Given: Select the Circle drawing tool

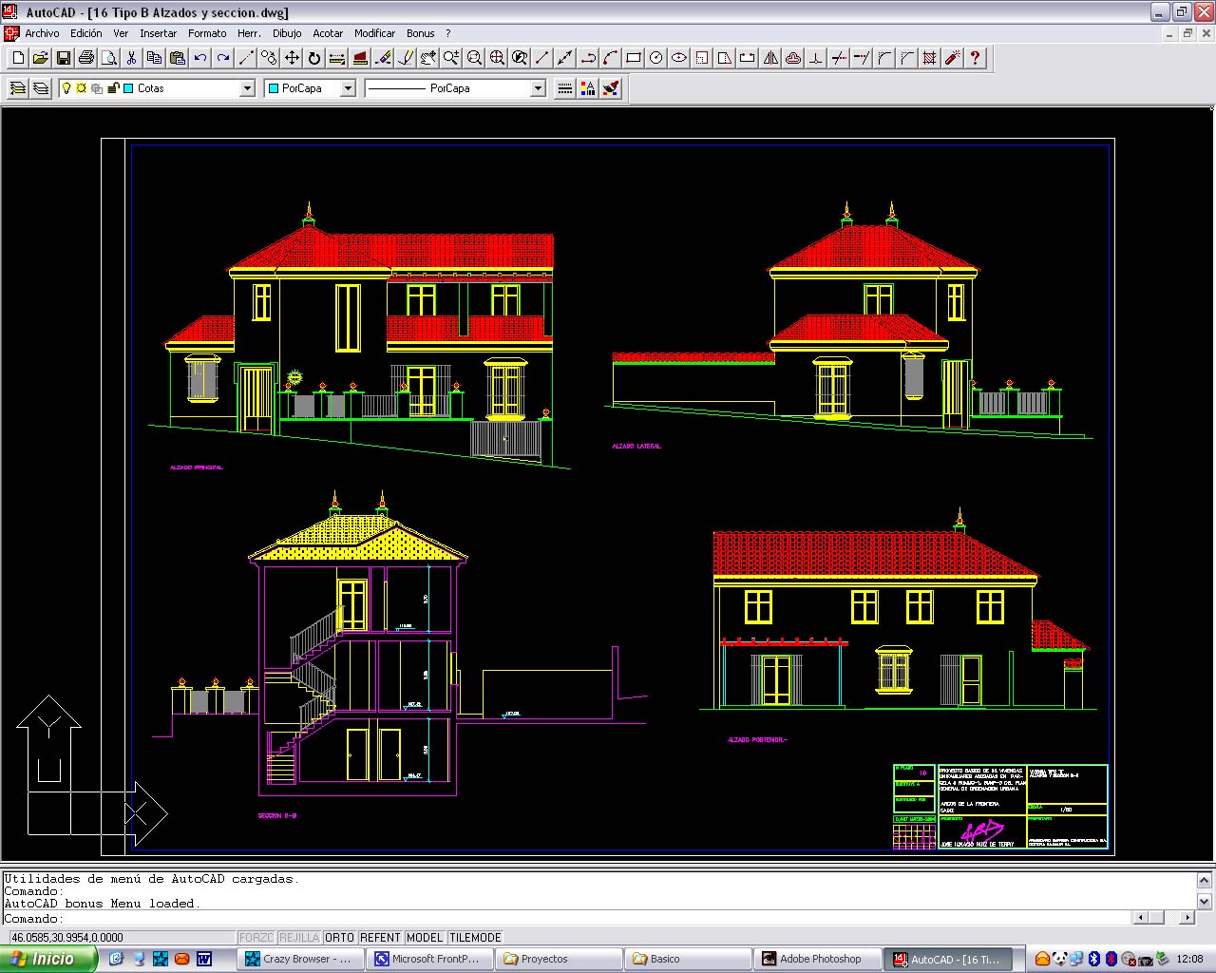Looking at the screenshot, I should (656, 58).
